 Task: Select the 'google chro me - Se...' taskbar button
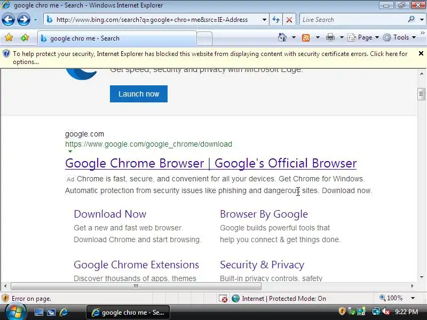(x=128, y=313)
